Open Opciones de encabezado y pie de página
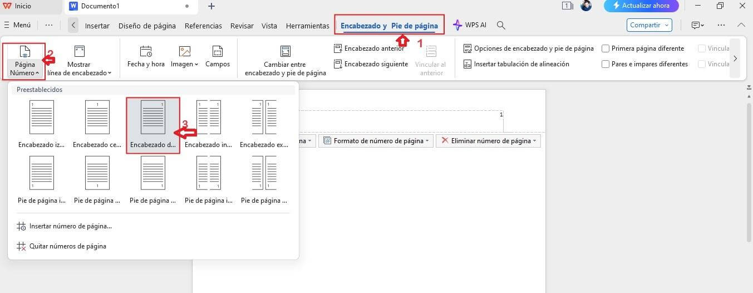The width and height of the screenshot is (753, 293). pyautogui.click(x=528, y=48)
